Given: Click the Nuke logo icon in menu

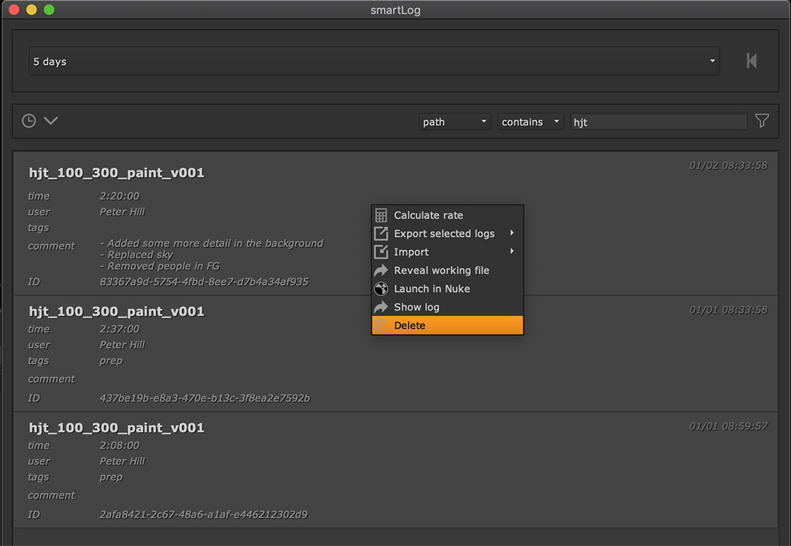Looking at the screenshot, I should [x=381, y=289].
